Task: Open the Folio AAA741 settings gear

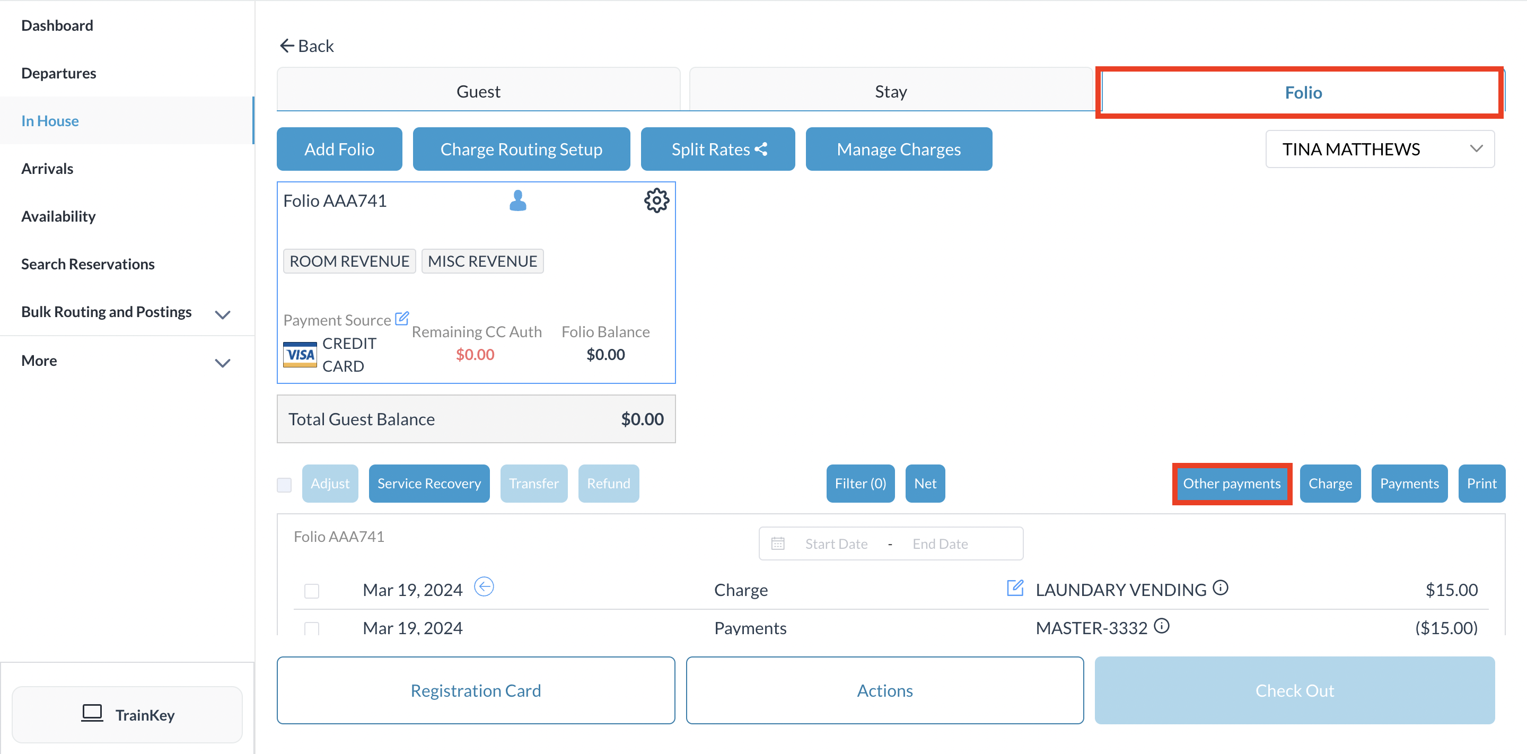Action: [x=656, y=201]
